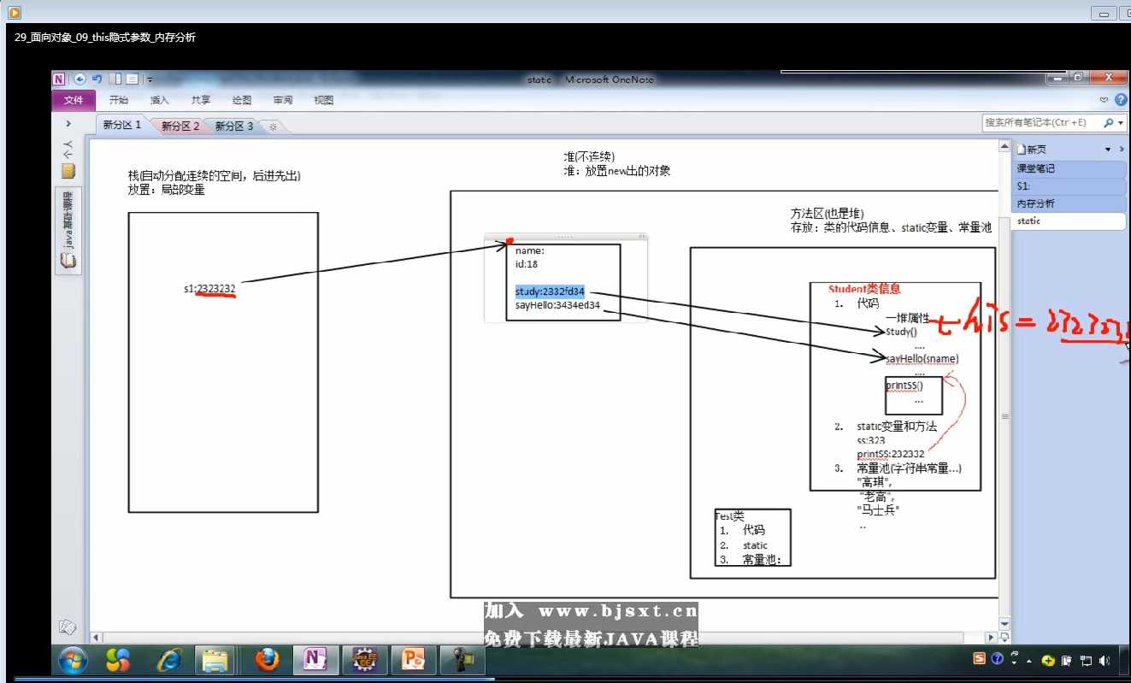Open the 开始 ribbon tab

119,100
